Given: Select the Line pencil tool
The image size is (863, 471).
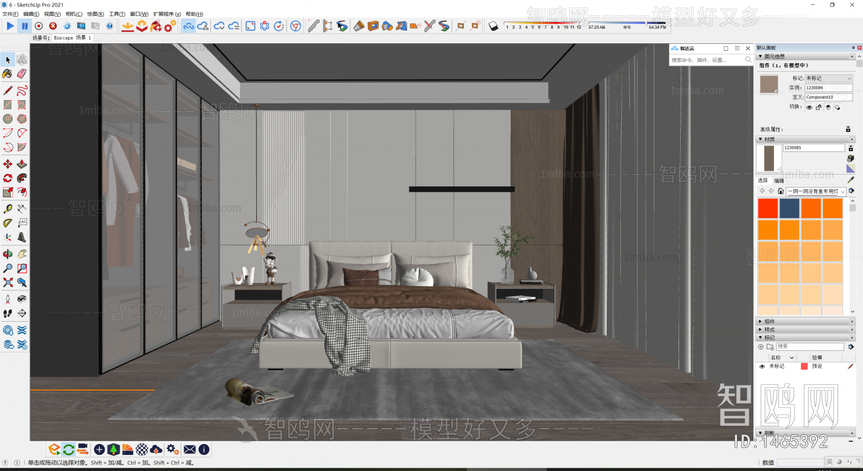Looking at the screenshot, I should (8, 91).
